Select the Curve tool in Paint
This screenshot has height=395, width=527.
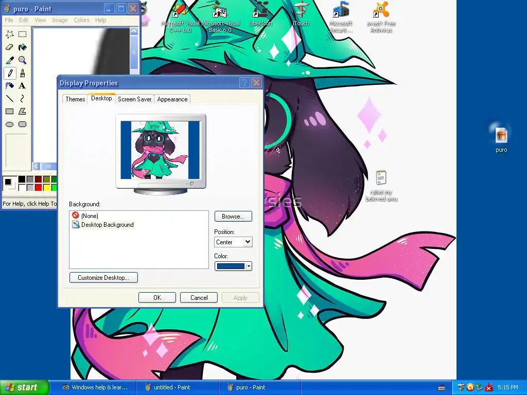point(22,98)
